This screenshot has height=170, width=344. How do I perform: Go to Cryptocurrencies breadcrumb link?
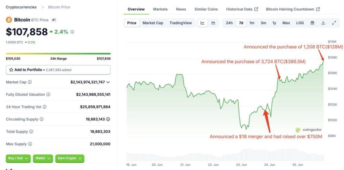[x=21, y=7]
